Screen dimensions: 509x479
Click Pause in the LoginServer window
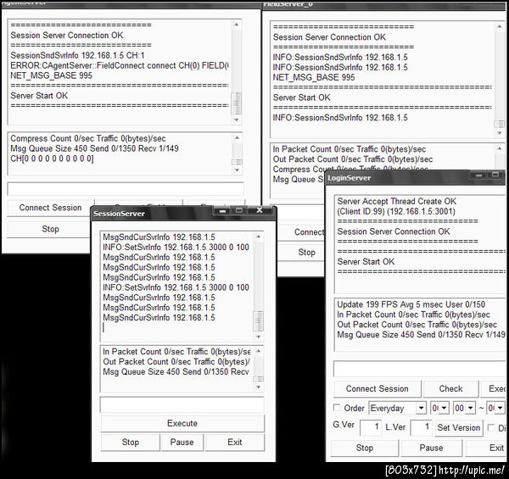[431, 448]
